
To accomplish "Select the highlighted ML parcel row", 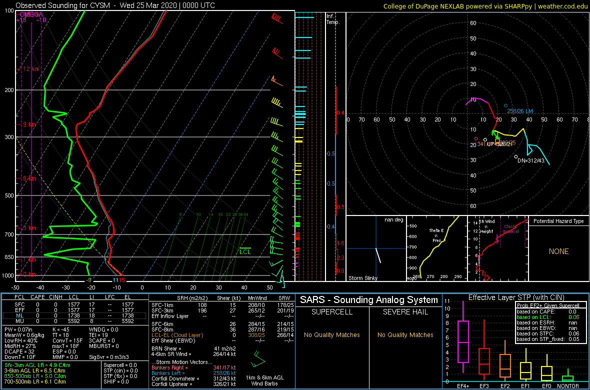I will coord(75,315).
